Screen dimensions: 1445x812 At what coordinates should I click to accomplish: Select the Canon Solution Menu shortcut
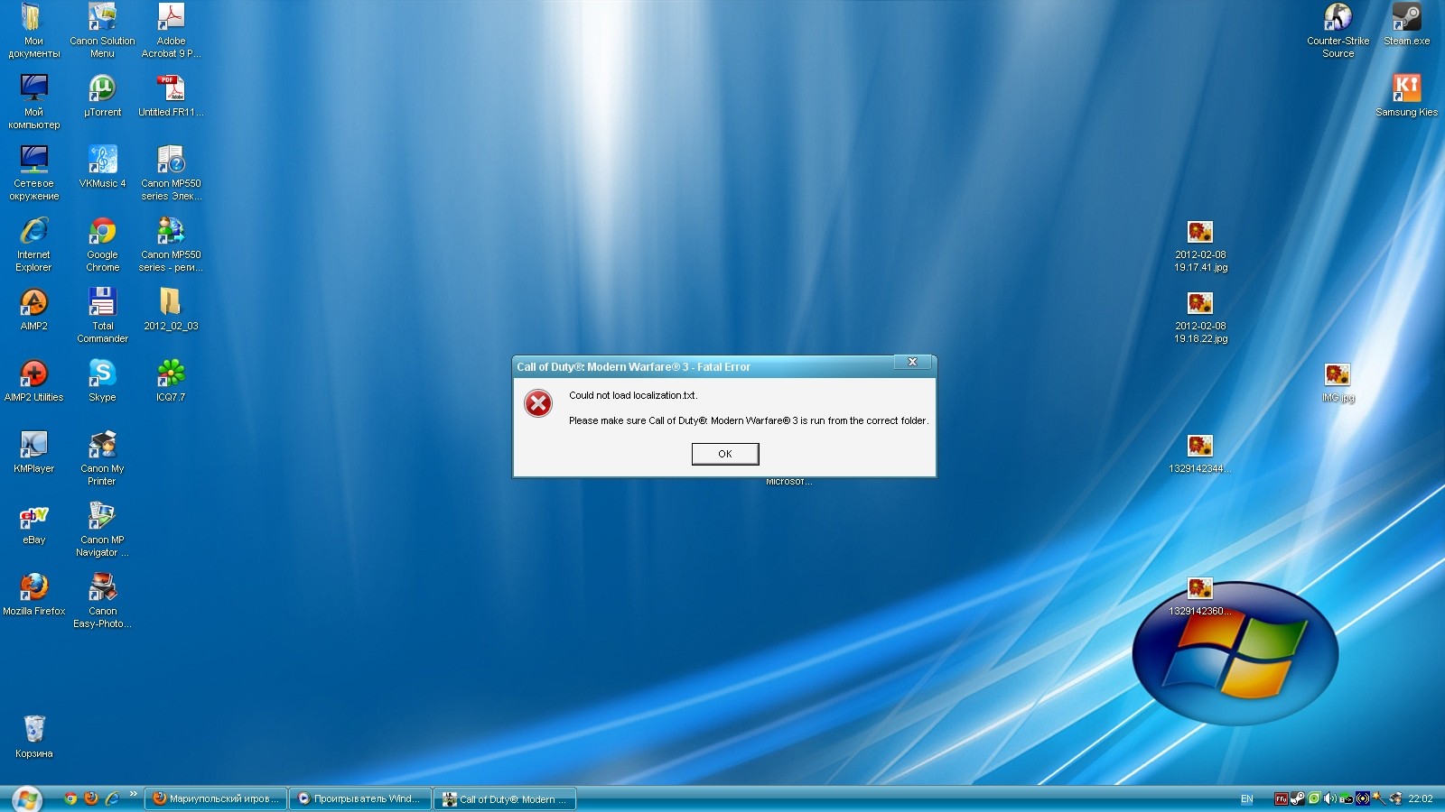click(102, 31)
